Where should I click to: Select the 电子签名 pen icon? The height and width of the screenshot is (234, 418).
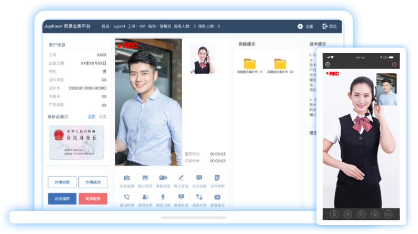point(181,178)
